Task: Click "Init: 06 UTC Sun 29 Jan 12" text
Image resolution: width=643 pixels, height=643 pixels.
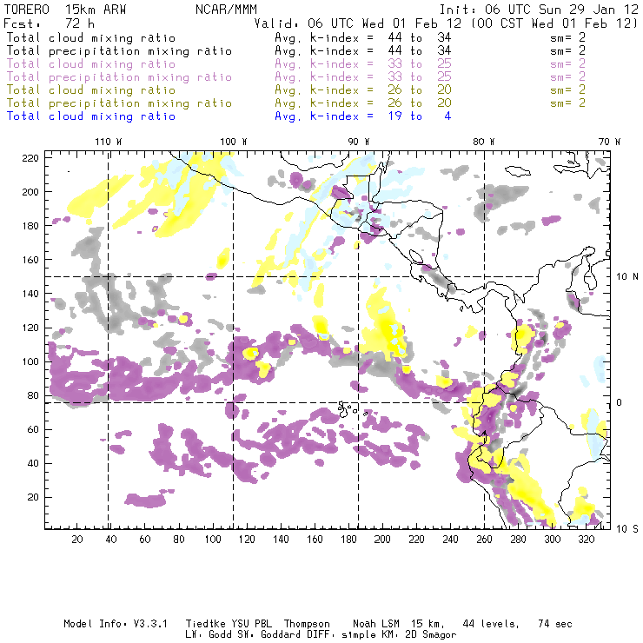Action: click(x=539, y=10)
